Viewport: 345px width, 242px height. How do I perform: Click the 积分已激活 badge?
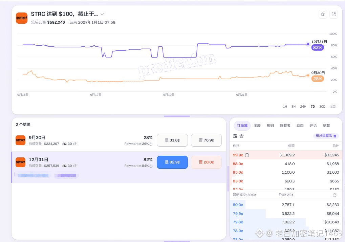point(326,136)
